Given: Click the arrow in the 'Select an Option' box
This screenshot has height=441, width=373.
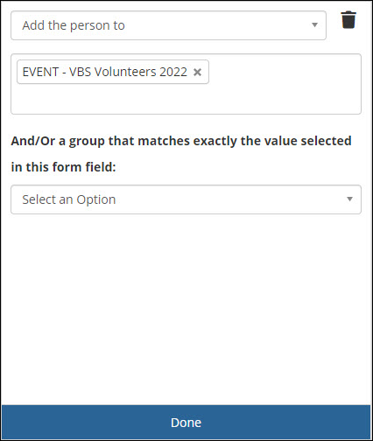Looking at the screenshot, I should (349, 199).
